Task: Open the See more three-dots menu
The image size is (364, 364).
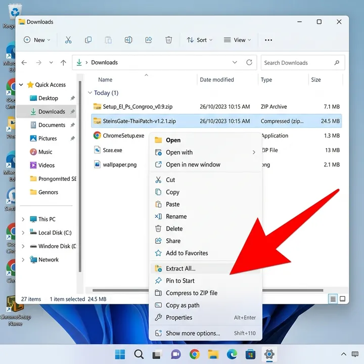Action: (268, 40)
